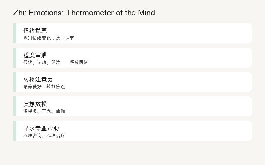Click the slide title Zhi: Emotions
The image size is (265, 165).
tap(84, 13)
